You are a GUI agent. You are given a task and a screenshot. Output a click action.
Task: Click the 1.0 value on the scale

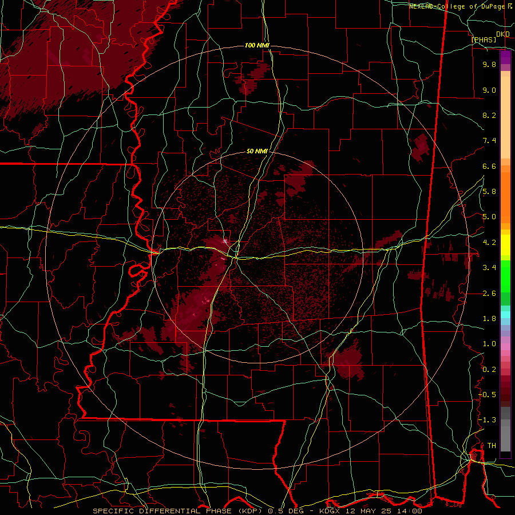pos(489,344)
